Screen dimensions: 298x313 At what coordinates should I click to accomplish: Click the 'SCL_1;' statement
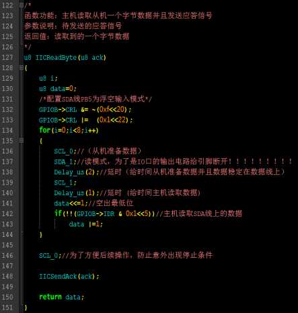pyautogui.click(x=65, y=182)
